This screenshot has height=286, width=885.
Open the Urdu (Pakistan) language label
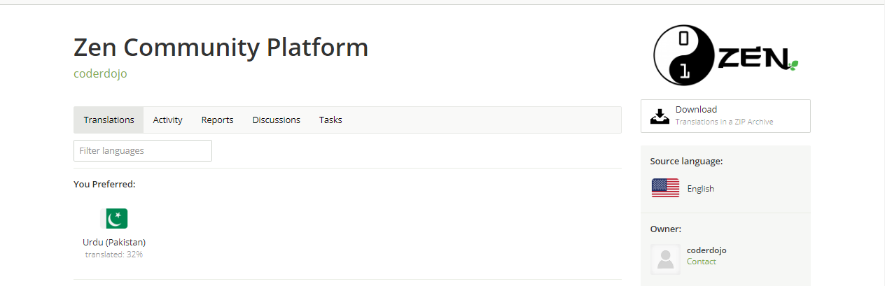pos(114,243)
